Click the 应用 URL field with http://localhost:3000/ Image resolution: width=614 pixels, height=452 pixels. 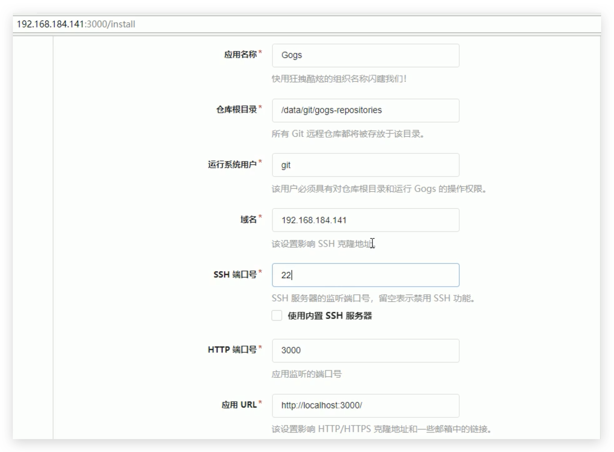point(366,406)
